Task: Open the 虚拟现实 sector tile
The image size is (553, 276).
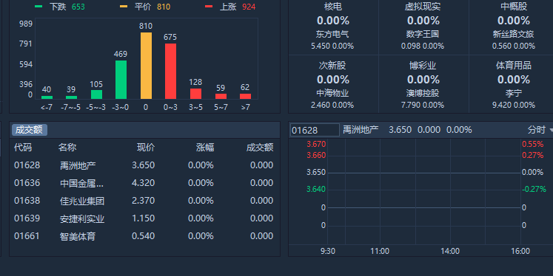Action: [x=423, y=27]
